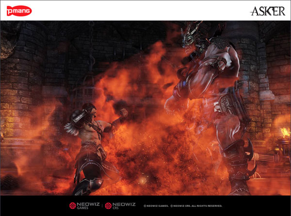Click the copyright symbol before NEOWIZ GAMES
This screenshot has width=291, height=216.
click(145, 206)
